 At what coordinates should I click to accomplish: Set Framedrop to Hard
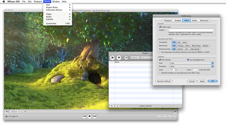184,42
